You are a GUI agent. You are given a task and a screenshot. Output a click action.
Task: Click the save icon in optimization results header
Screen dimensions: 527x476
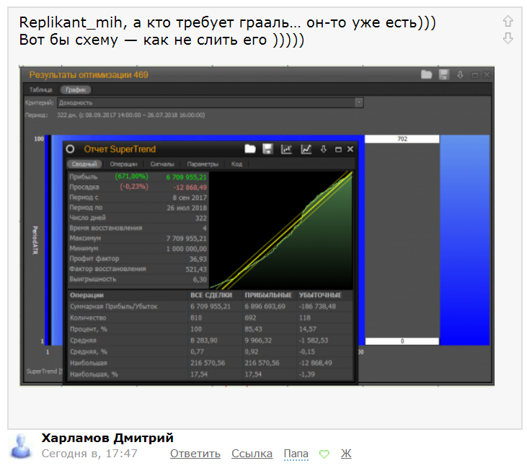point(444,74)
